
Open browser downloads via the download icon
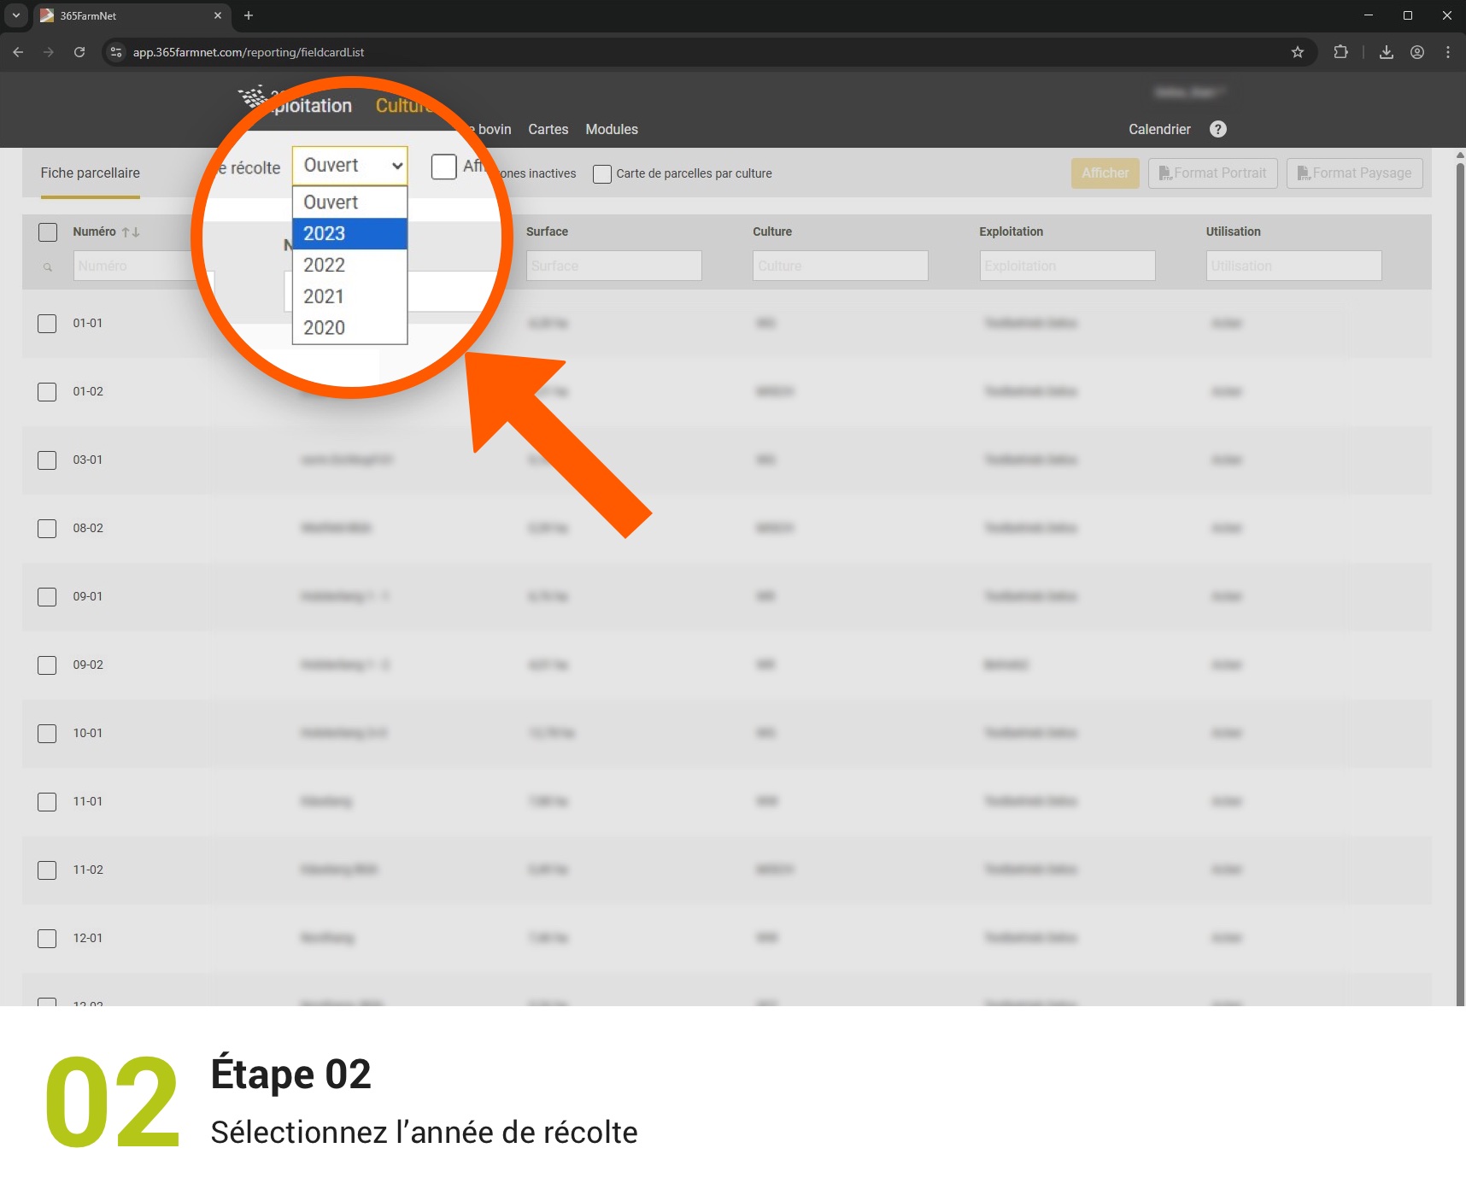(1387, 52)
